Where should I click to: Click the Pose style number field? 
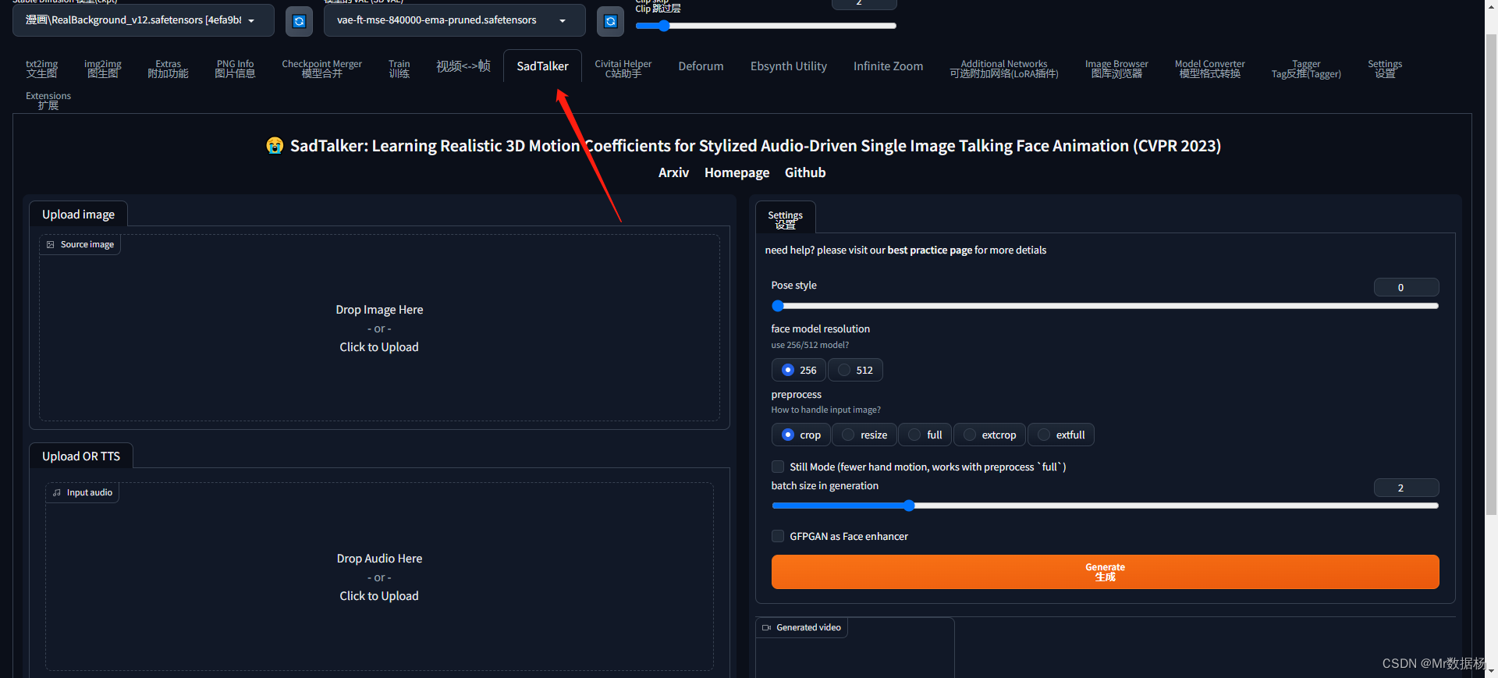[1406, 287]
